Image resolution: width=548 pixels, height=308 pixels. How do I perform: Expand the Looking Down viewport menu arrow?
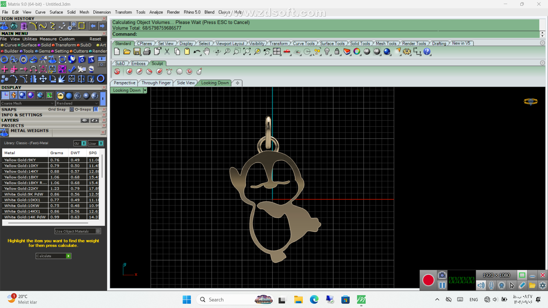tap(145, 90)
